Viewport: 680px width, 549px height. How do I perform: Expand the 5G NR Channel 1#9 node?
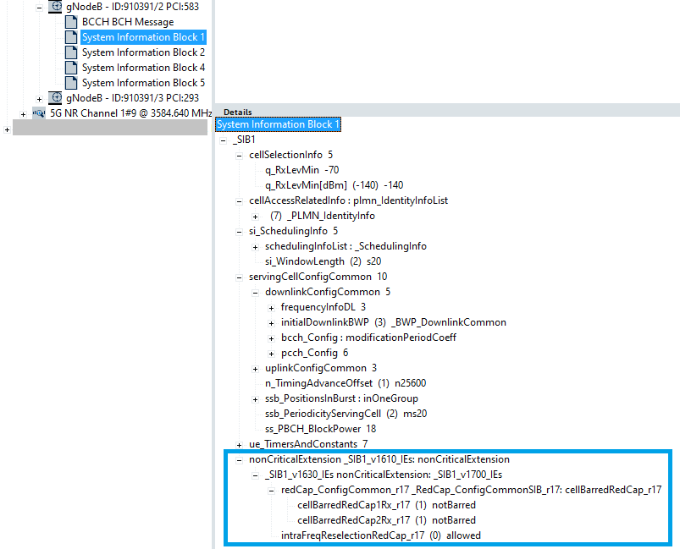pos(23,113)
